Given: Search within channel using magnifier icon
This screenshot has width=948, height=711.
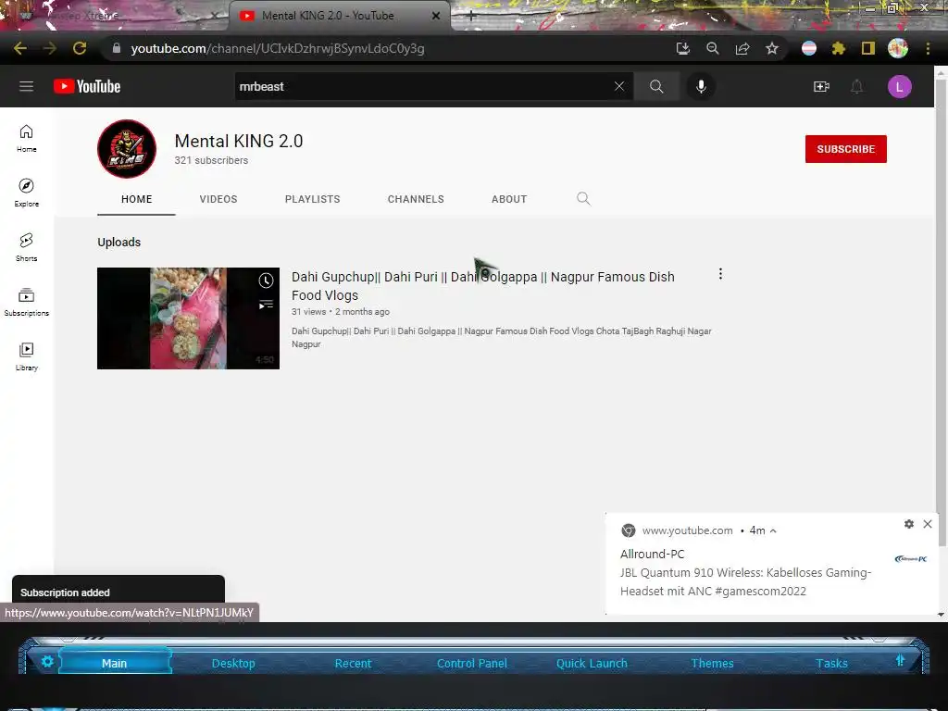Looking at the screenshot, I should [583, 198].
